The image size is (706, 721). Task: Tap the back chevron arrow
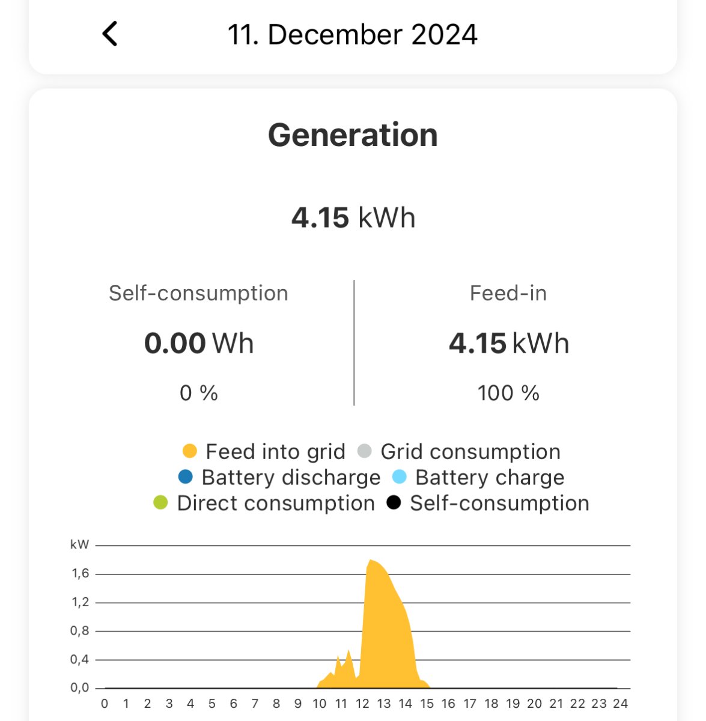click(110, 34)
